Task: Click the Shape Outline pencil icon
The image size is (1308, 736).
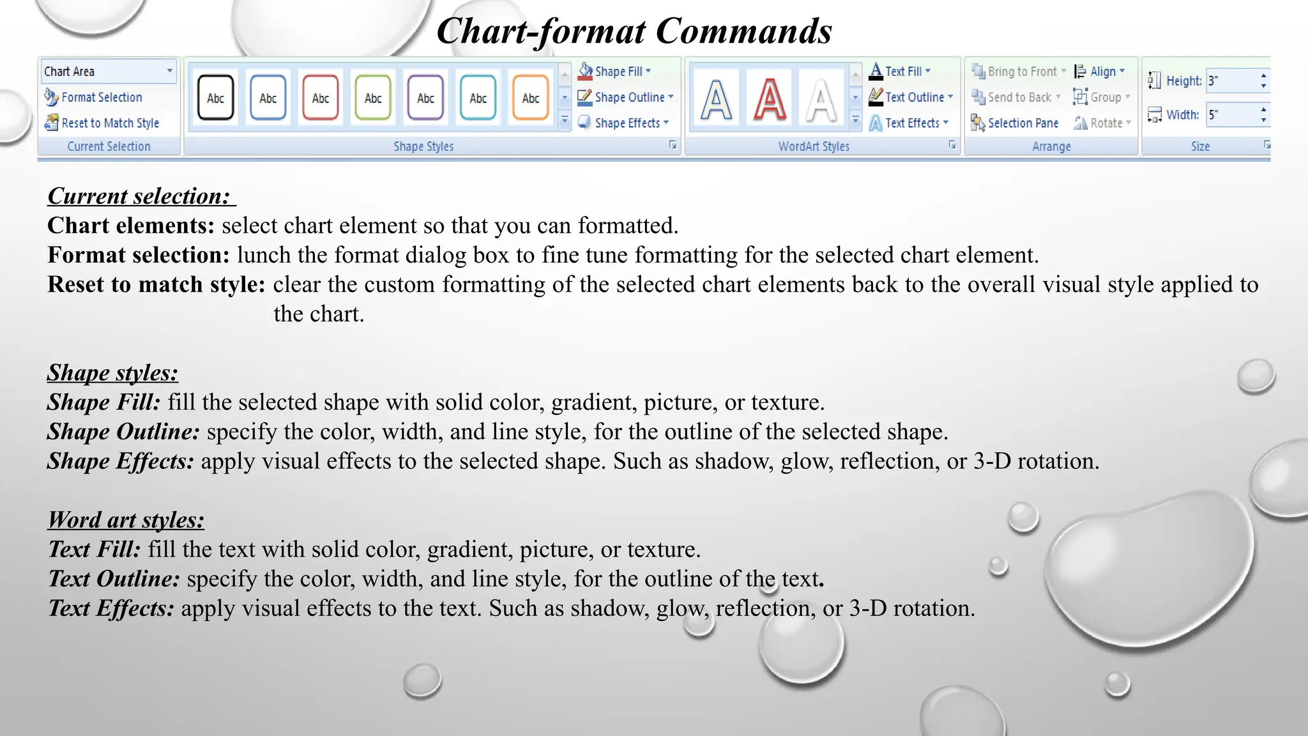Action: point(585,97)
